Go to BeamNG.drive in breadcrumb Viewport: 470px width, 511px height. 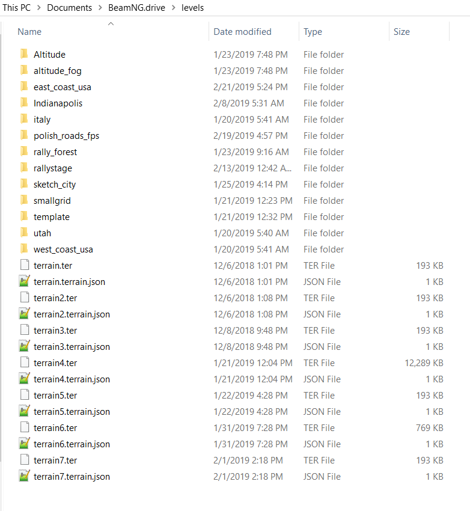[x=137, y=7]
